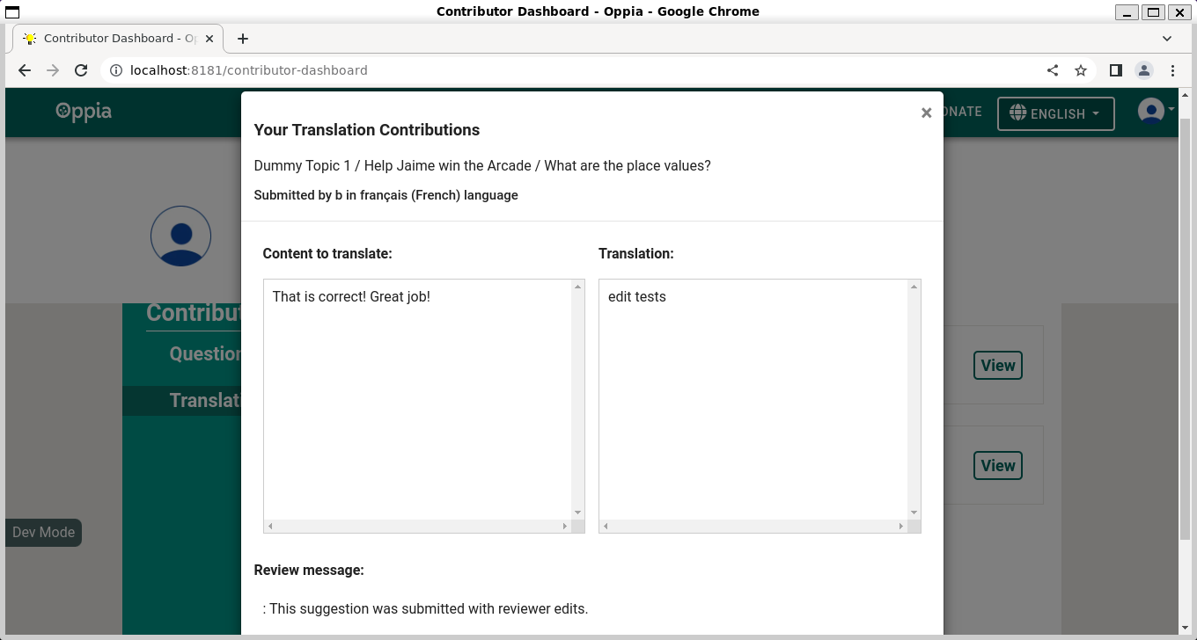
Task: Click the browser side panel icon
Action: coord(1115,69)
